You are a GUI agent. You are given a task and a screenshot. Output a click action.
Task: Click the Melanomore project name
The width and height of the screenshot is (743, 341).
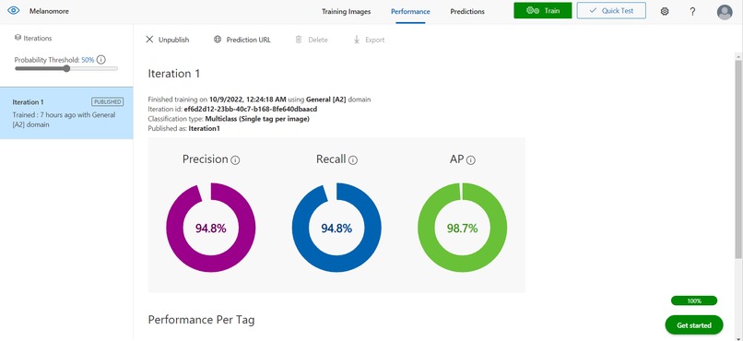coord(49,11)
